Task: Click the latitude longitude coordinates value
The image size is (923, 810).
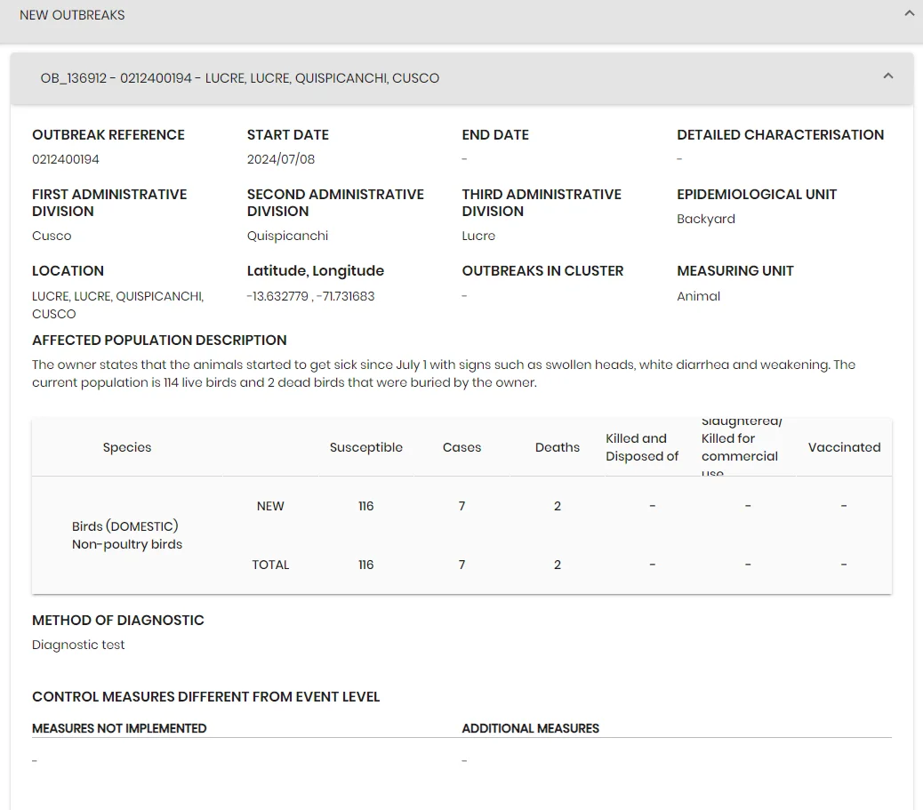Action: coord(311,296)
